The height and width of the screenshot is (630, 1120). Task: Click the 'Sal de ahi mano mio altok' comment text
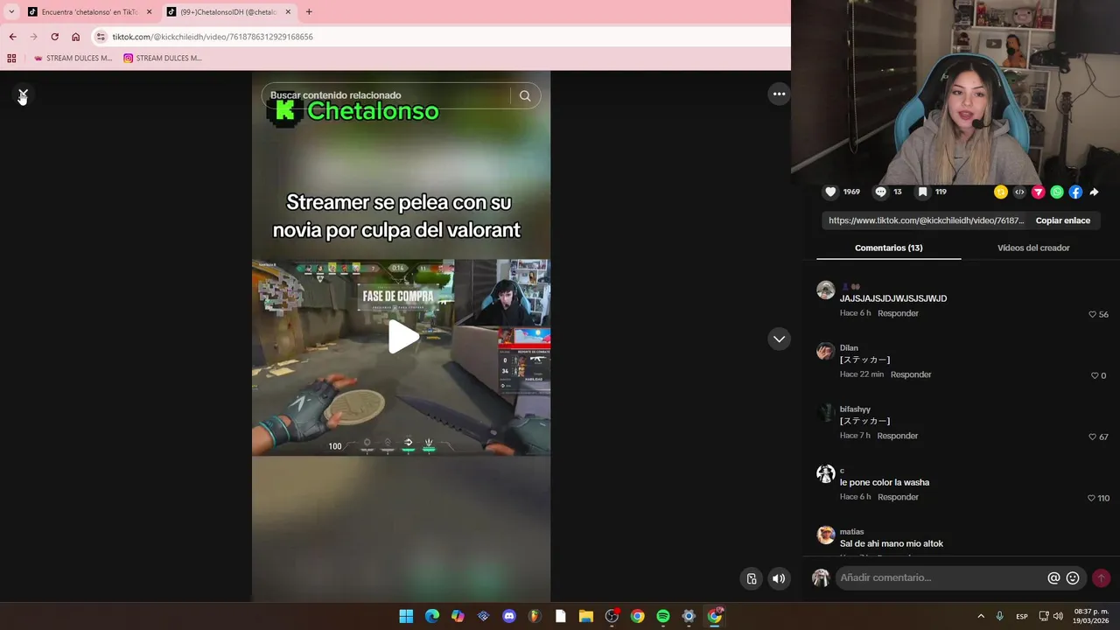(x=892, y=543)
